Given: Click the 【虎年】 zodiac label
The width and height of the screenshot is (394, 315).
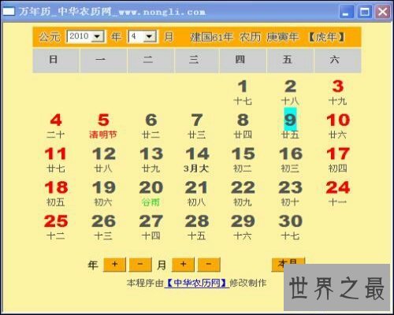Looking at the screenshot, I should [x=326, y=37].
